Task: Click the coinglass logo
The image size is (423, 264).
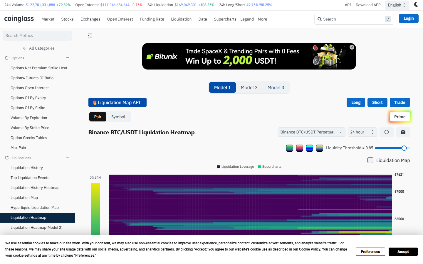Action: click(19, 19)
